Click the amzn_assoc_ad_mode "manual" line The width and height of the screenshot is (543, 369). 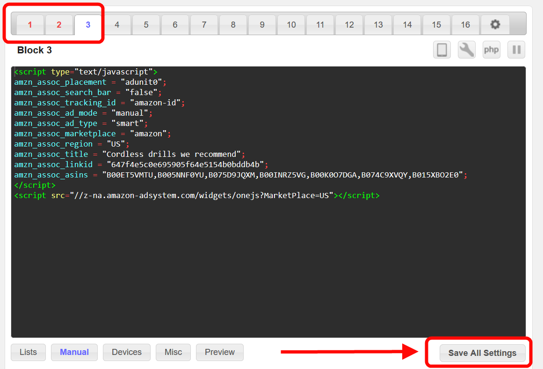tap(83, 113)
